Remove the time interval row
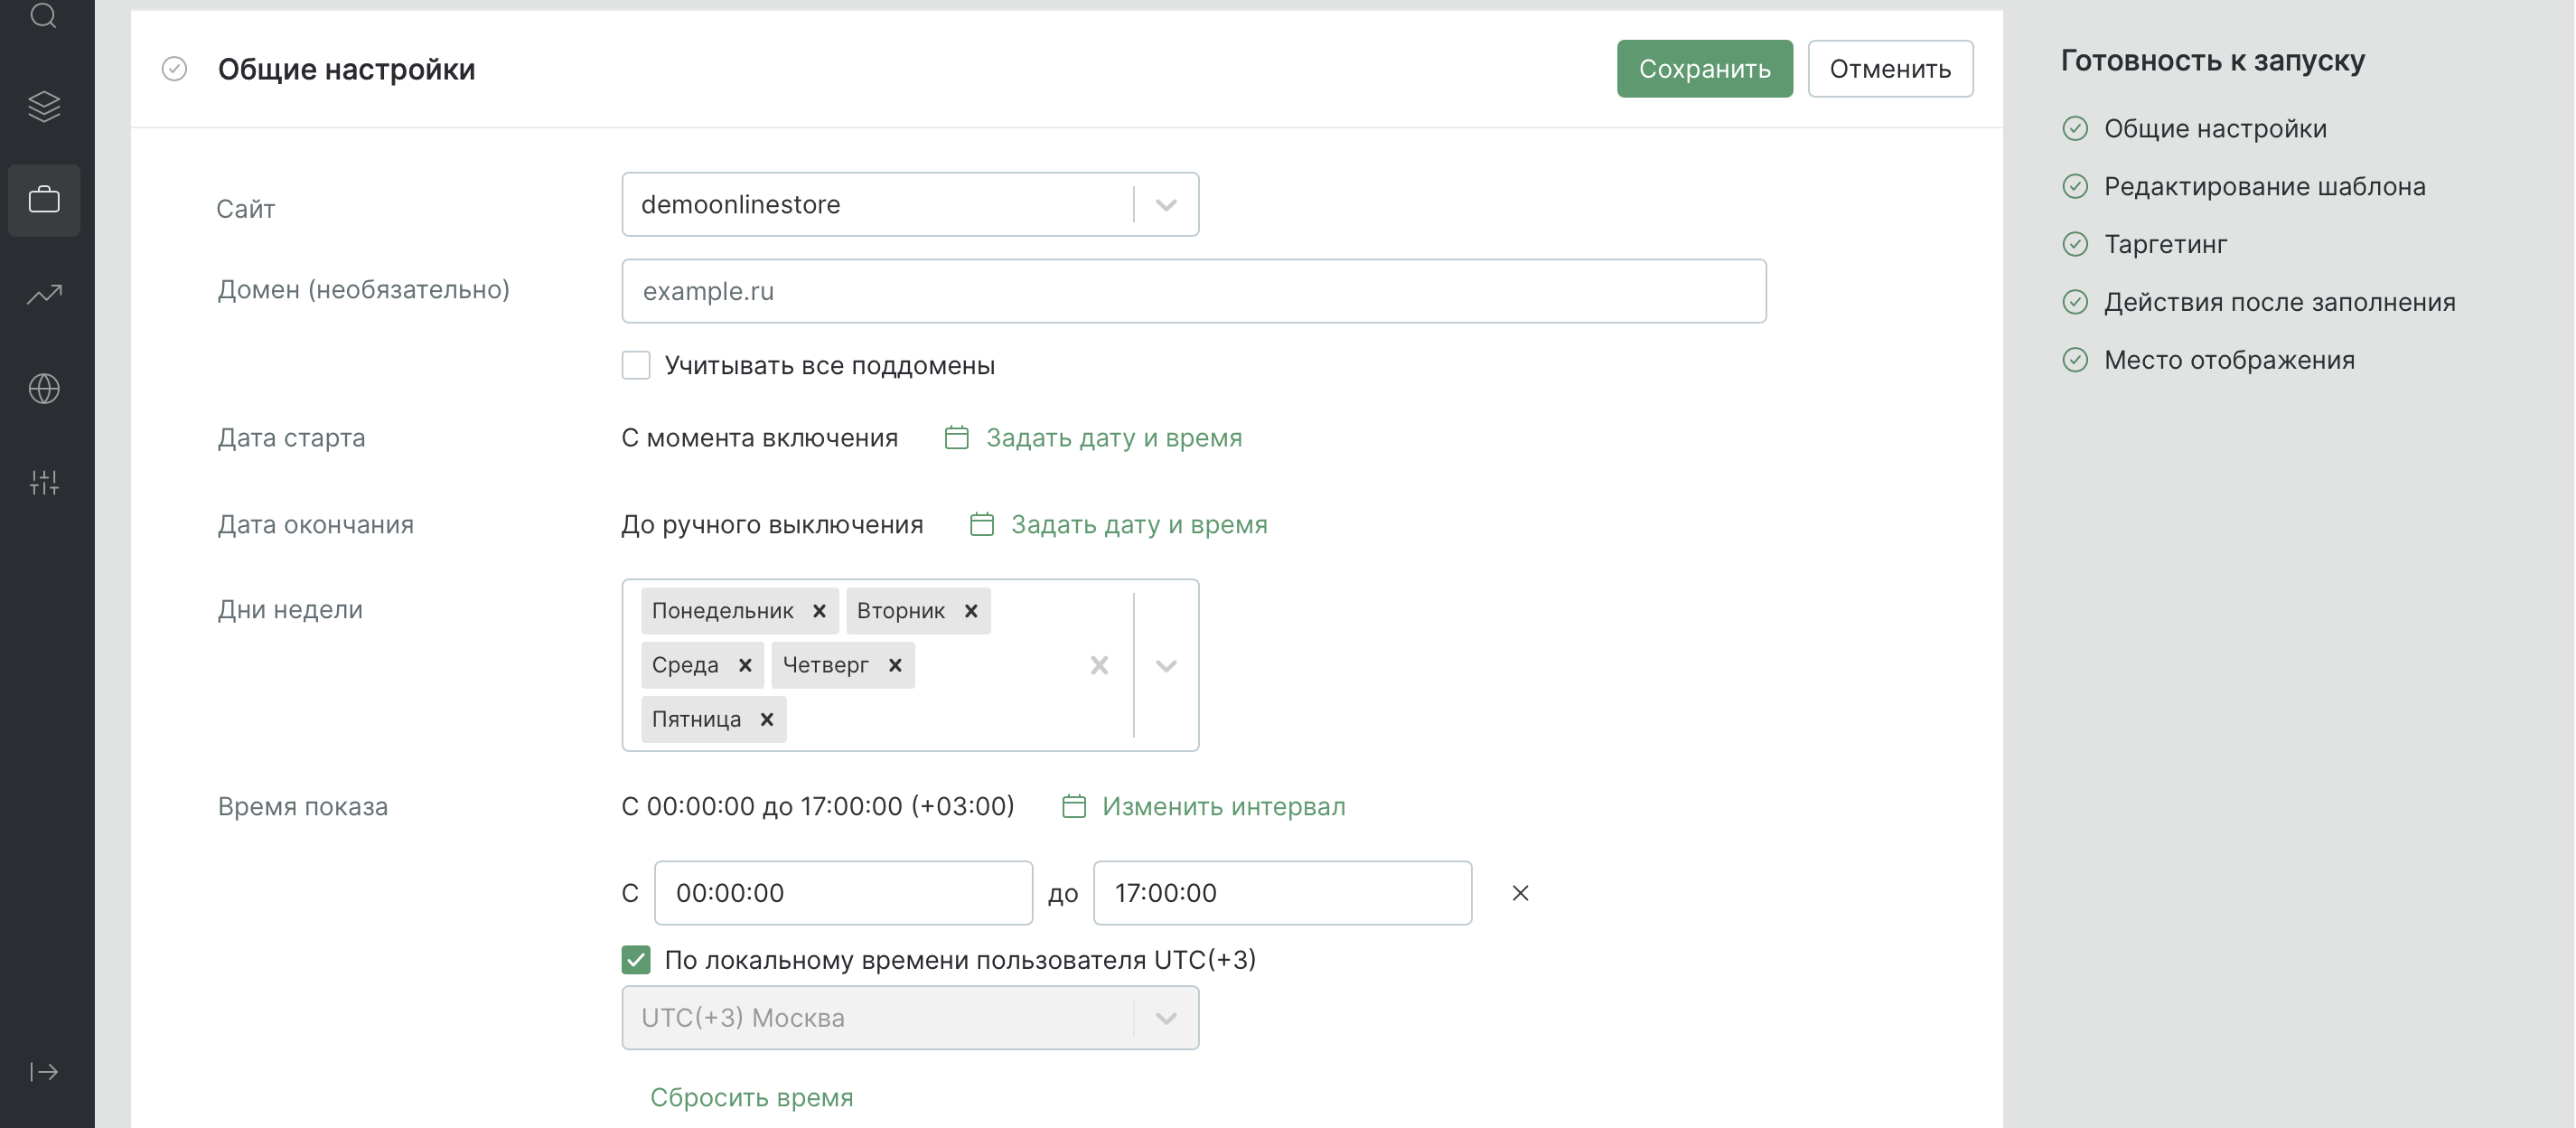The image size is (2576, 1128). click(1520, 893)
